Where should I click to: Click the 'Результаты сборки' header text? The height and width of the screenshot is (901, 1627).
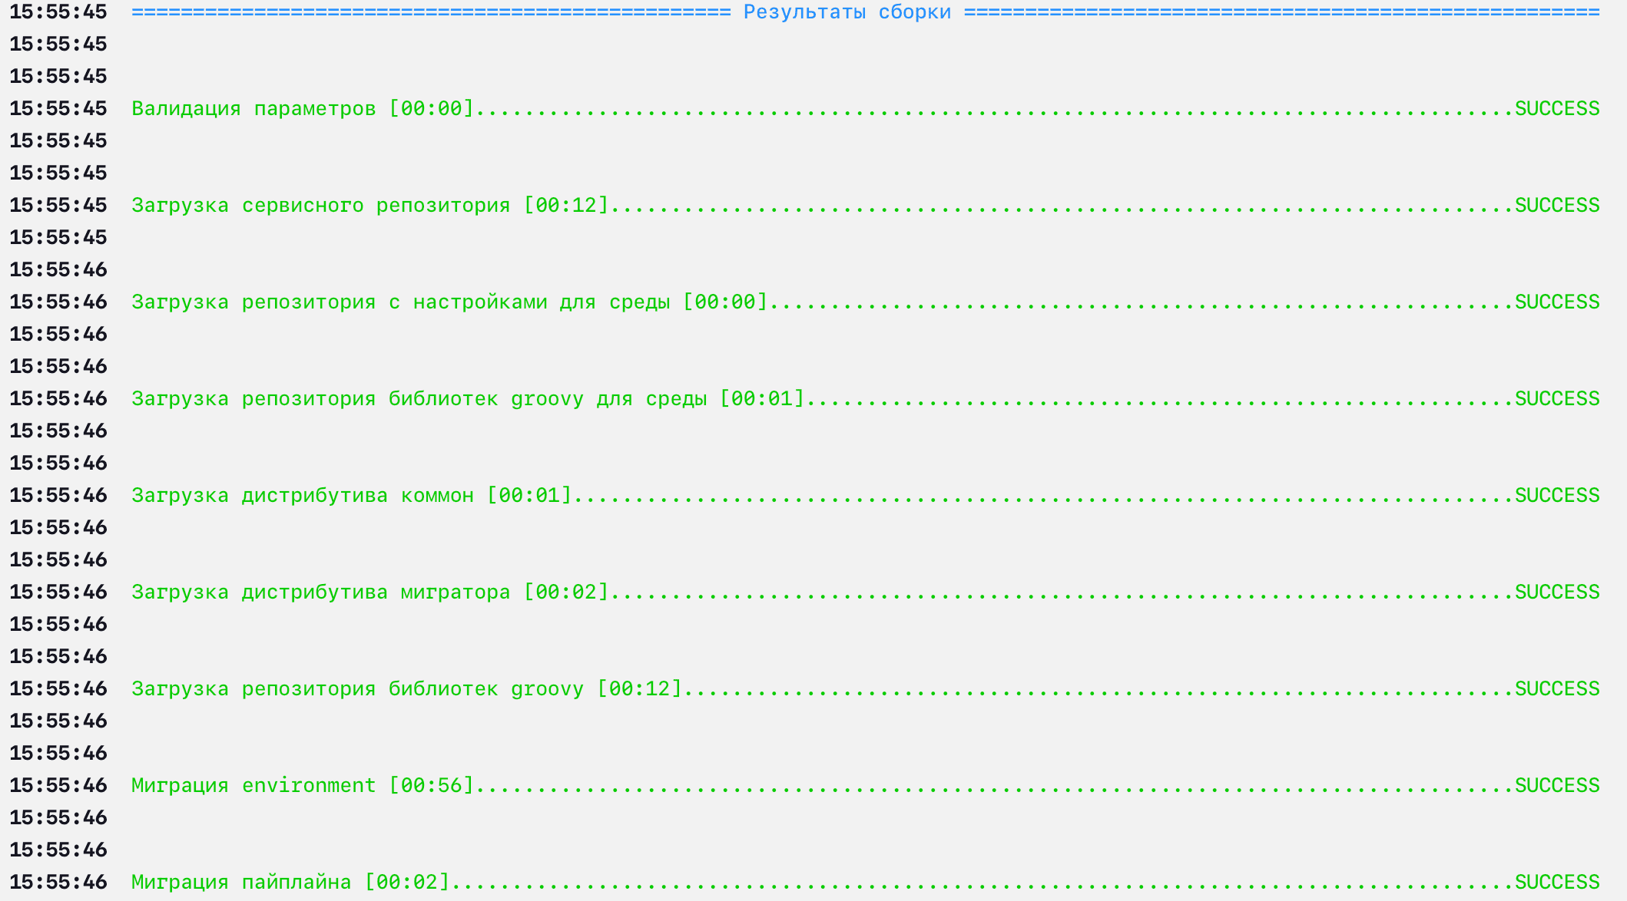click(847, 12)
